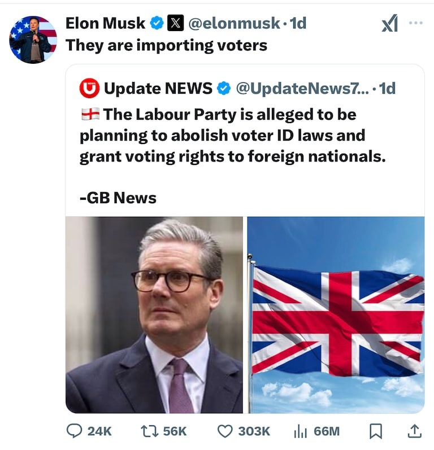Open the Update NEWS account name
This screenshot has height=450, width=434.
(x=159, y=88)
